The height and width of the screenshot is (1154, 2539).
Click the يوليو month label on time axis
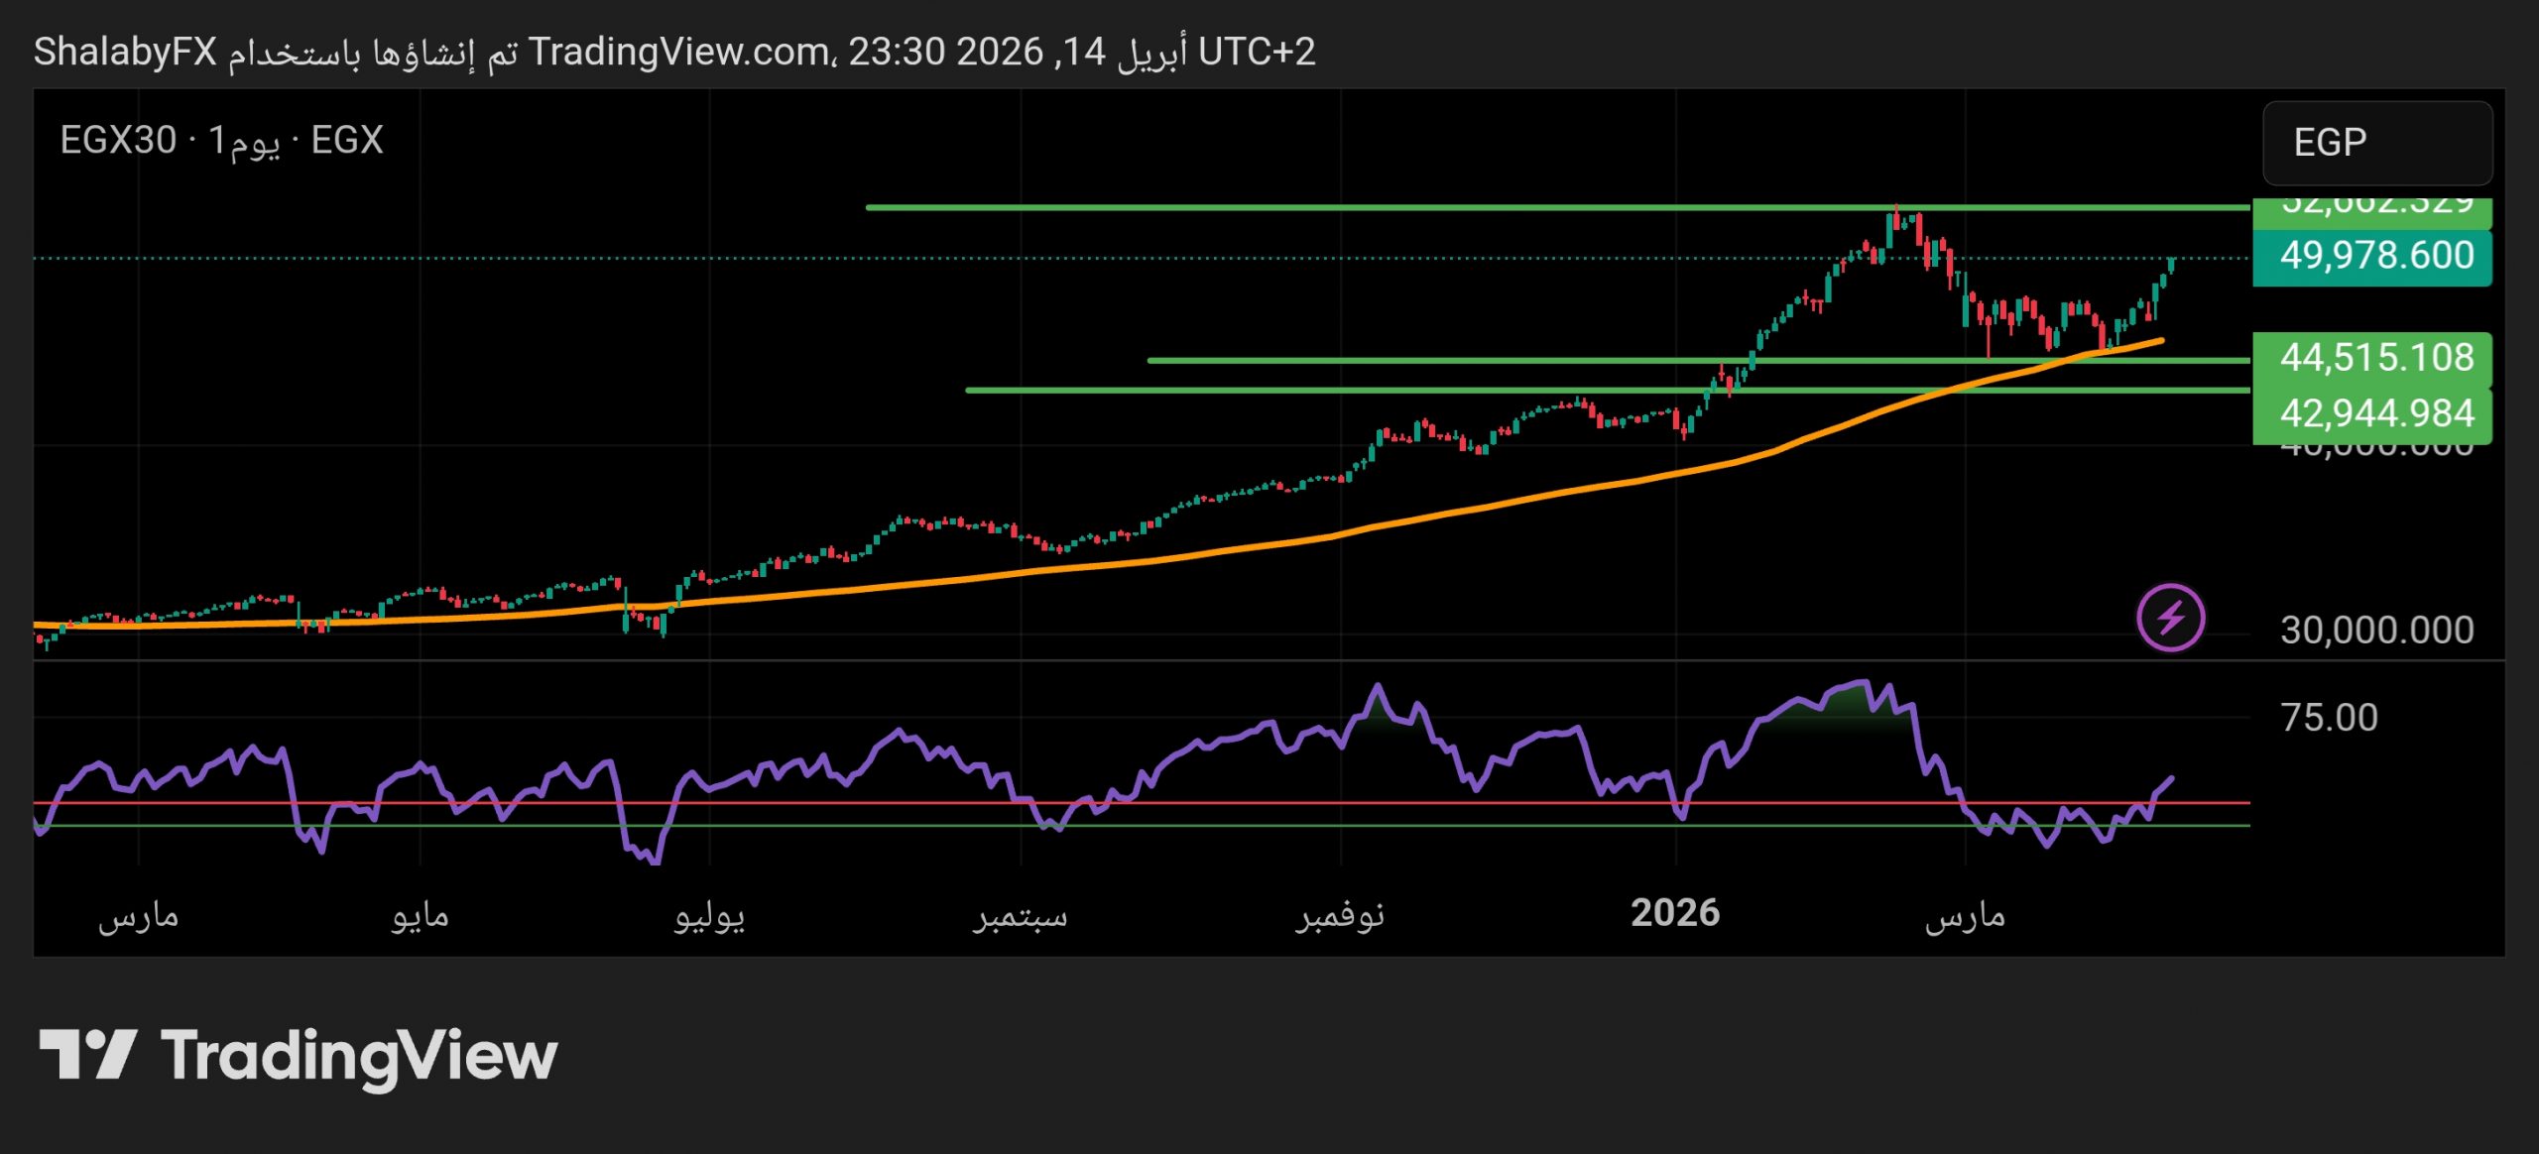coord(709,915)
